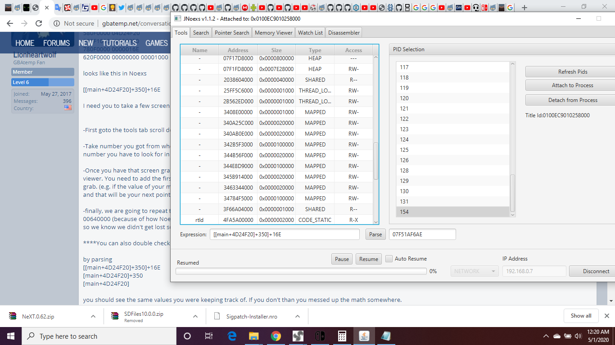Select PID 117 in the list
The image size is (615, 345).
tap(452, 67)
